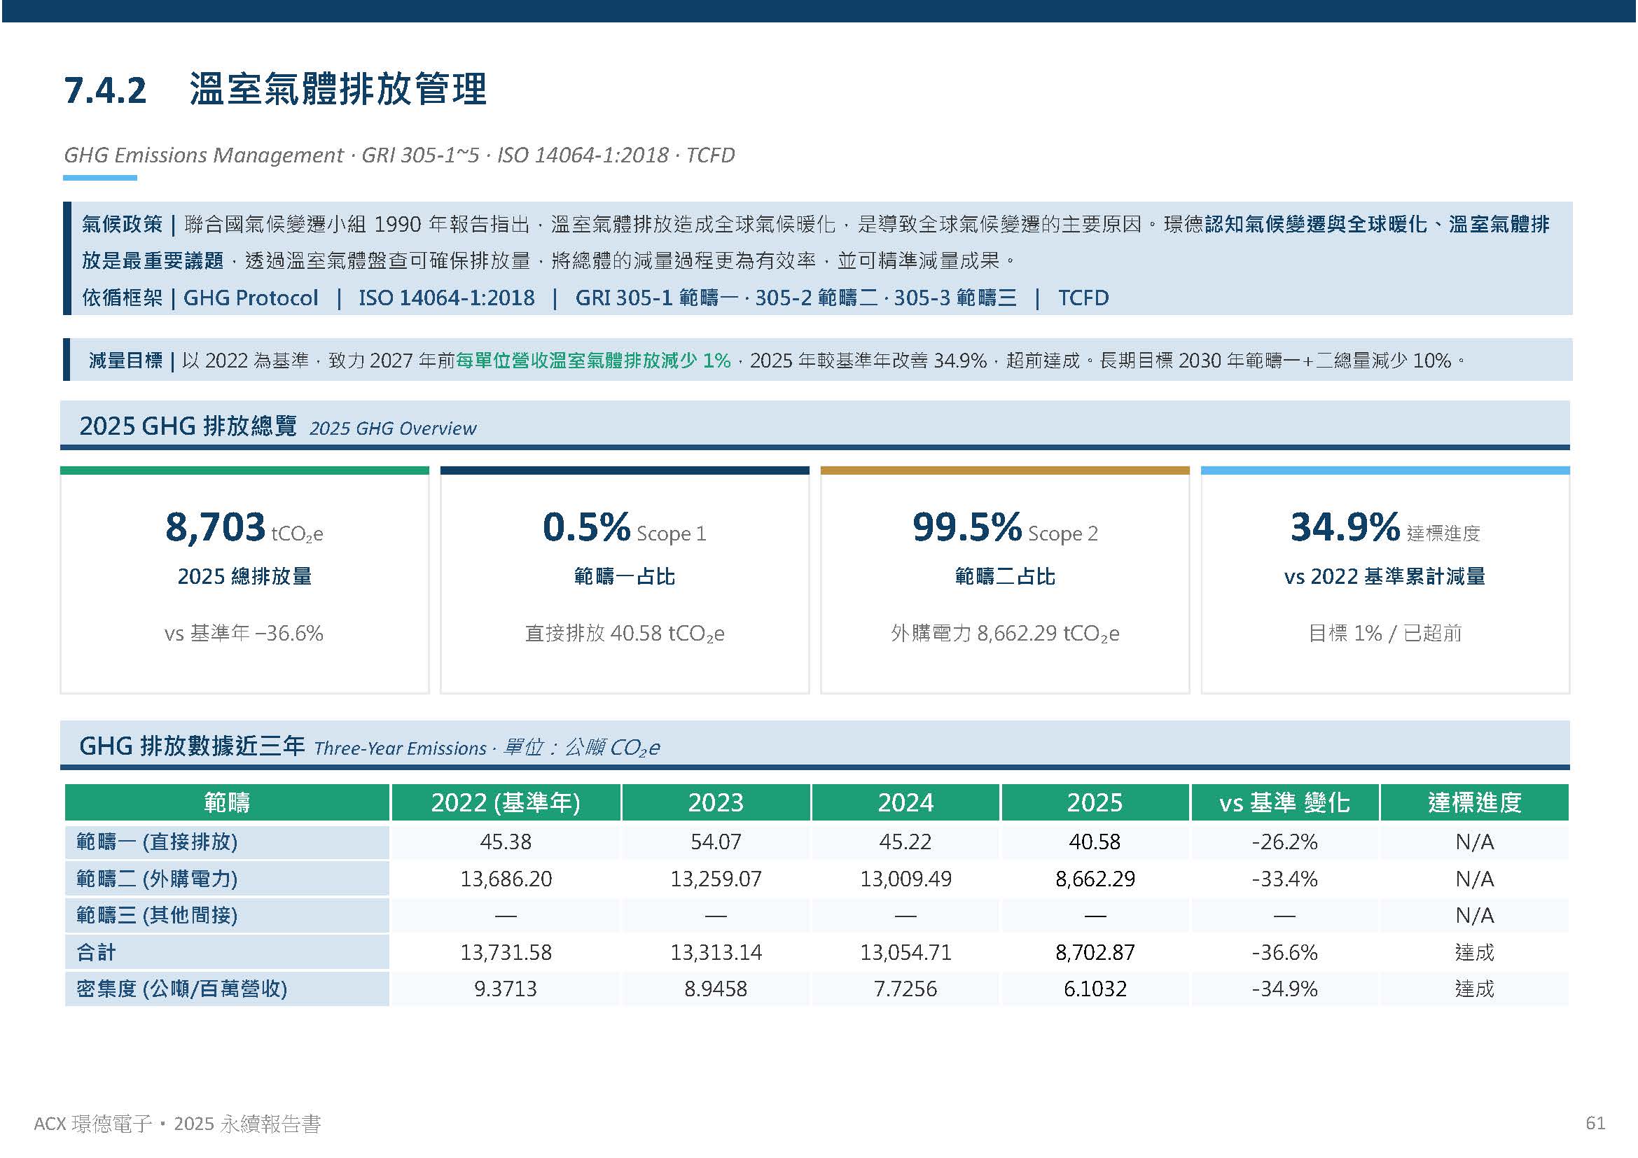Click the 9.3713 intensity cell

tap(506, 989)
